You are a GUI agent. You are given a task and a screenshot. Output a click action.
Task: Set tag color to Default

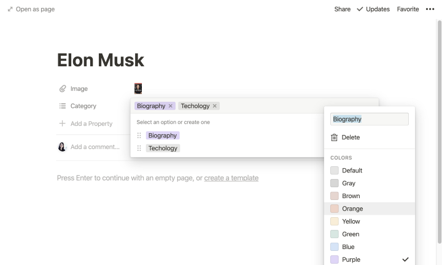coord(352,171)
